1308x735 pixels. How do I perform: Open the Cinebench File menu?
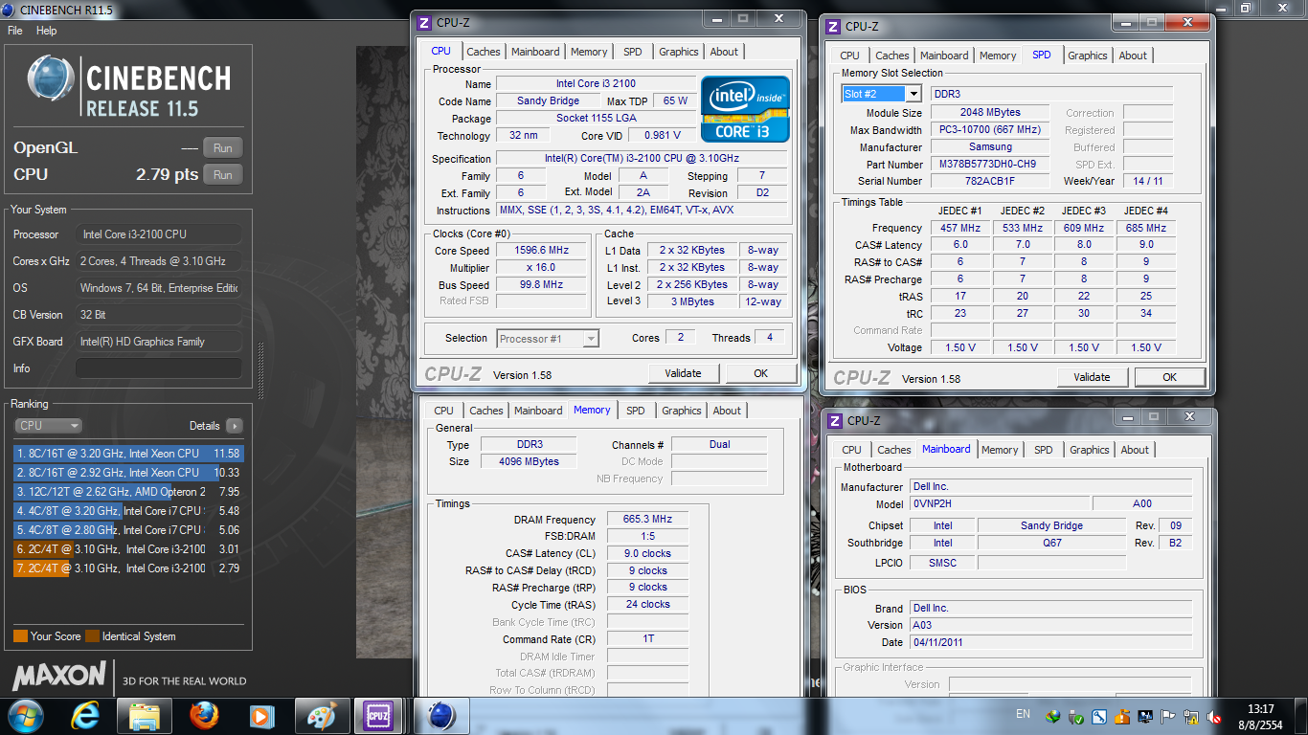14,31
